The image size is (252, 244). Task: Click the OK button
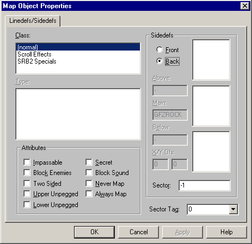point(94,232)
